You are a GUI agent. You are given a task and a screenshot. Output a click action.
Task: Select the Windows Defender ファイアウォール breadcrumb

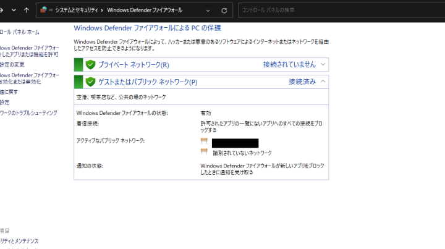[144, 11]
